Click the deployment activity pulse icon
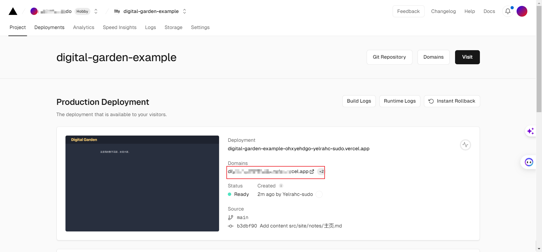 [x=465, y=145]
